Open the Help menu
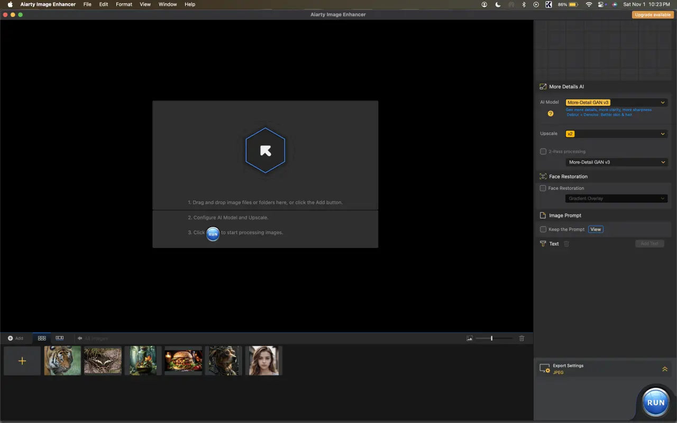Screen dimensions: 677x423 coord(190,4)
